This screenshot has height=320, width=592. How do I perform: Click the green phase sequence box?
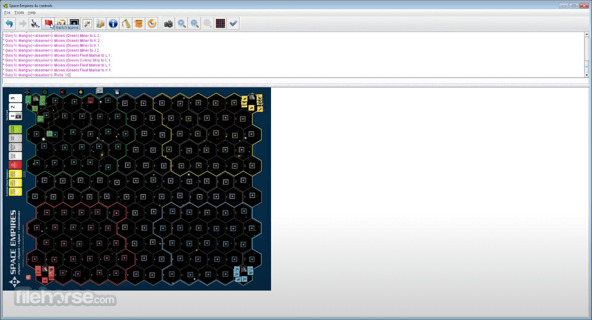point(15,129)
